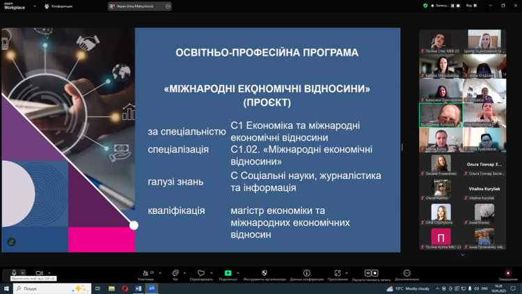Mute the microphone in Zoom toolbar
Image resolution: width=522 pixels, height=294 pixels.
click(13, 273)
